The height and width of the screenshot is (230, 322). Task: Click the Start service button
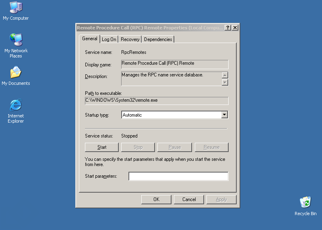[x=102, y=147]
